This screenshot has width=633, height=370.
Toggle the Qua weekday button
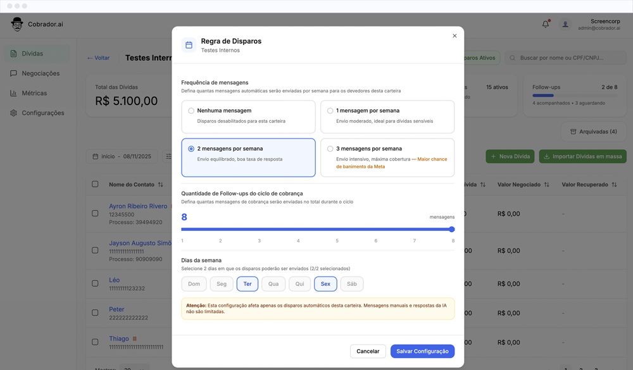pyautogui.click(x=273, y=284)
